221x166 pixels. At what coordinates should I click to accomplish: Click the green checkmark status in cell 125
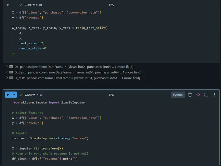pos(21,5)
